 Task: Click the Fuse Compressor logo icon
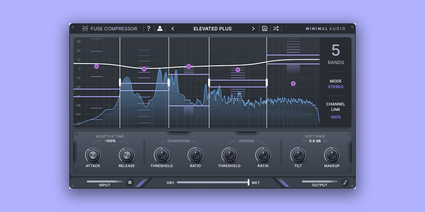(x=85, y=29)
